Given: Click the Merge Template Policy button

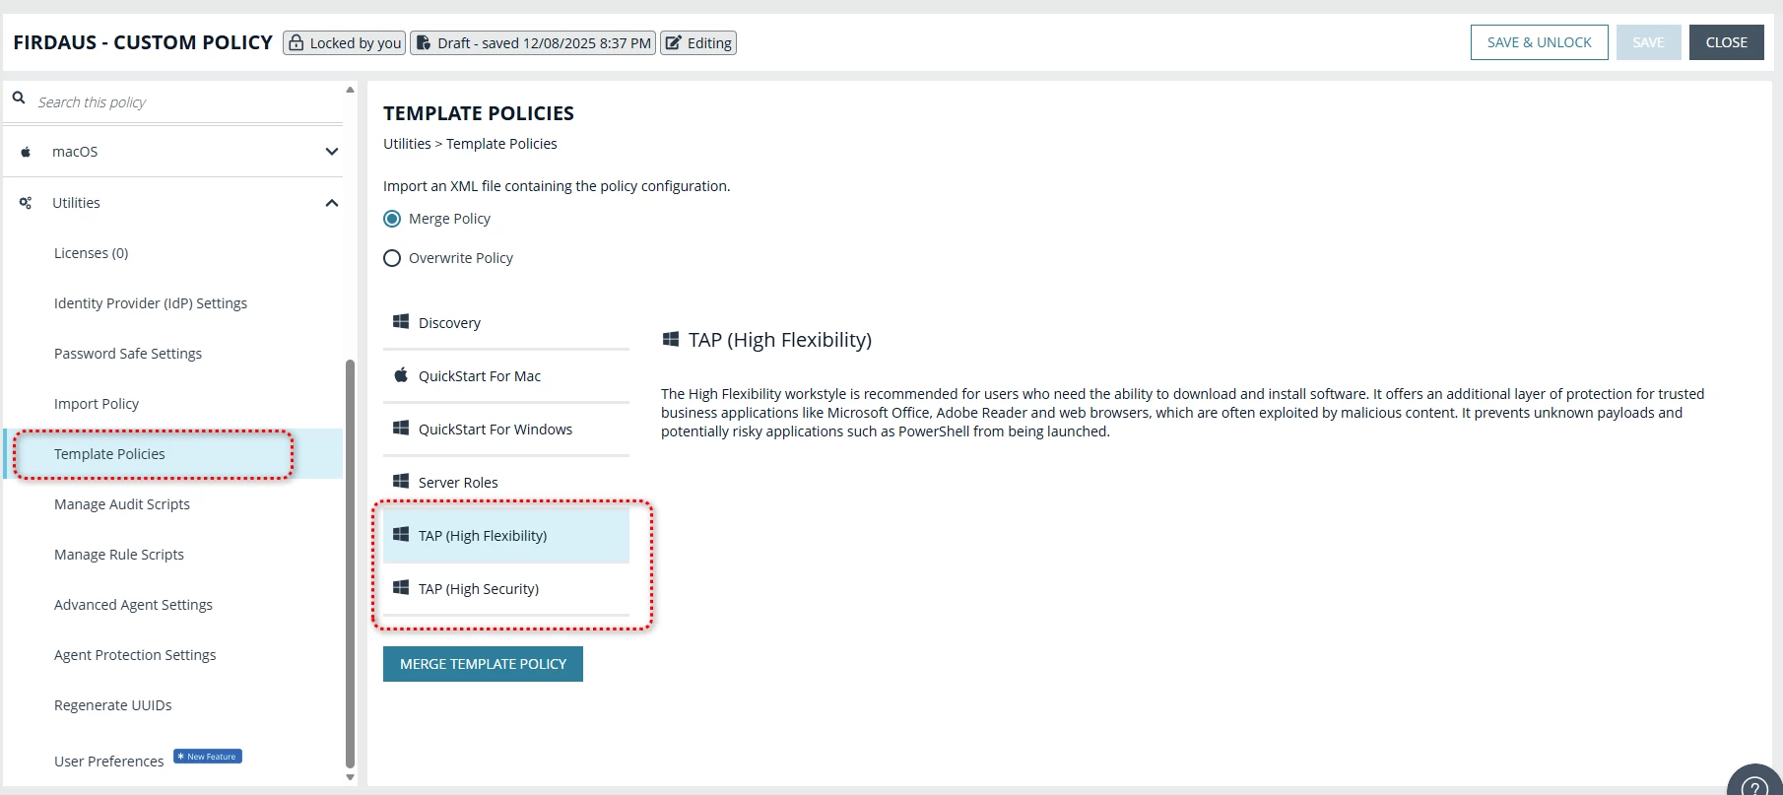Looking at the screenshot, I should pos(483,664).
